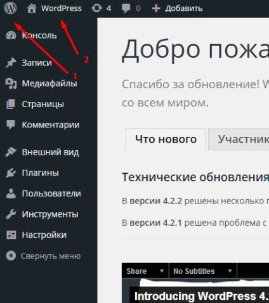Viewport: 269px width, 303px height.
Task: Open Настройки sliders icon
Action: tap(11, 235)
